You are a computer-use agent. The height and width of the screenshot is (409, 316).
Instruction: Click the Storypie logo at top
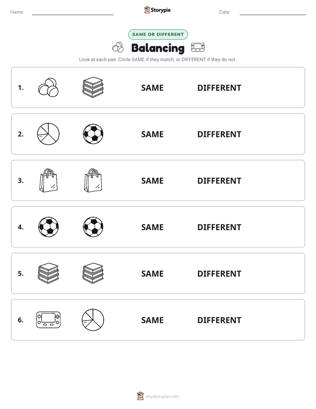coord(157,10)
